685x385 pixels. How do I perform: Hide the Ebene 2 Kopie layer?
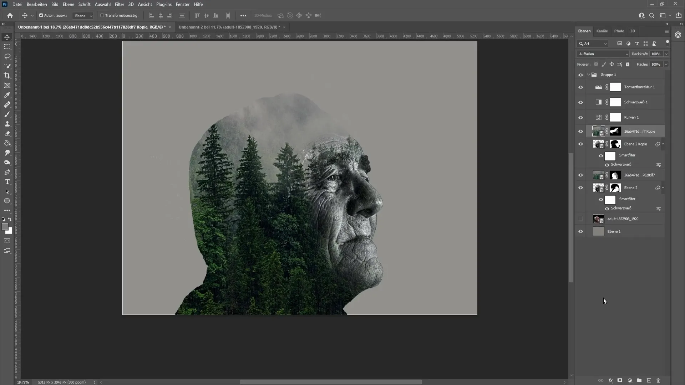point(580,144)
